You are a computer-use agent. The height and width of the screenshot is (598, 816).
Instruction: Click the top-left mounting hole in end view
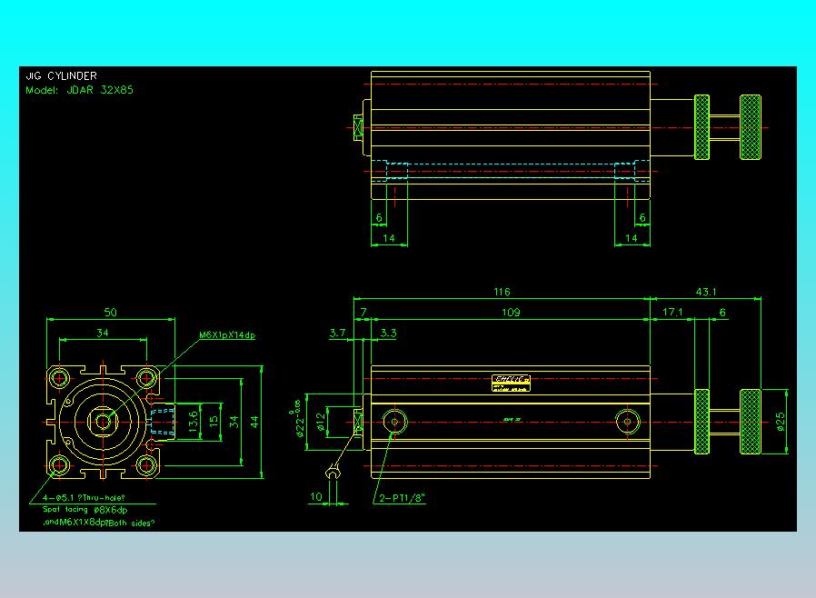coord(59,377)
